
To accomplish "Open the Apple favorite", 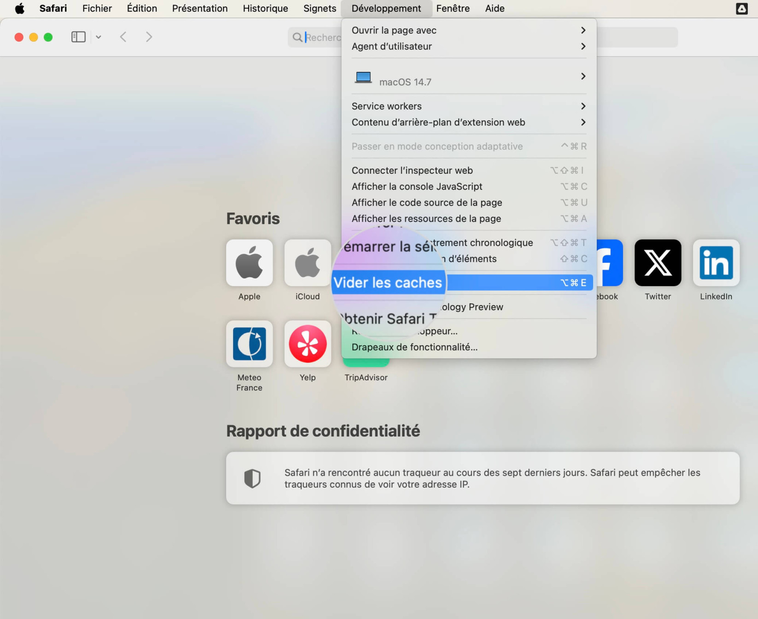I will 249,263.
